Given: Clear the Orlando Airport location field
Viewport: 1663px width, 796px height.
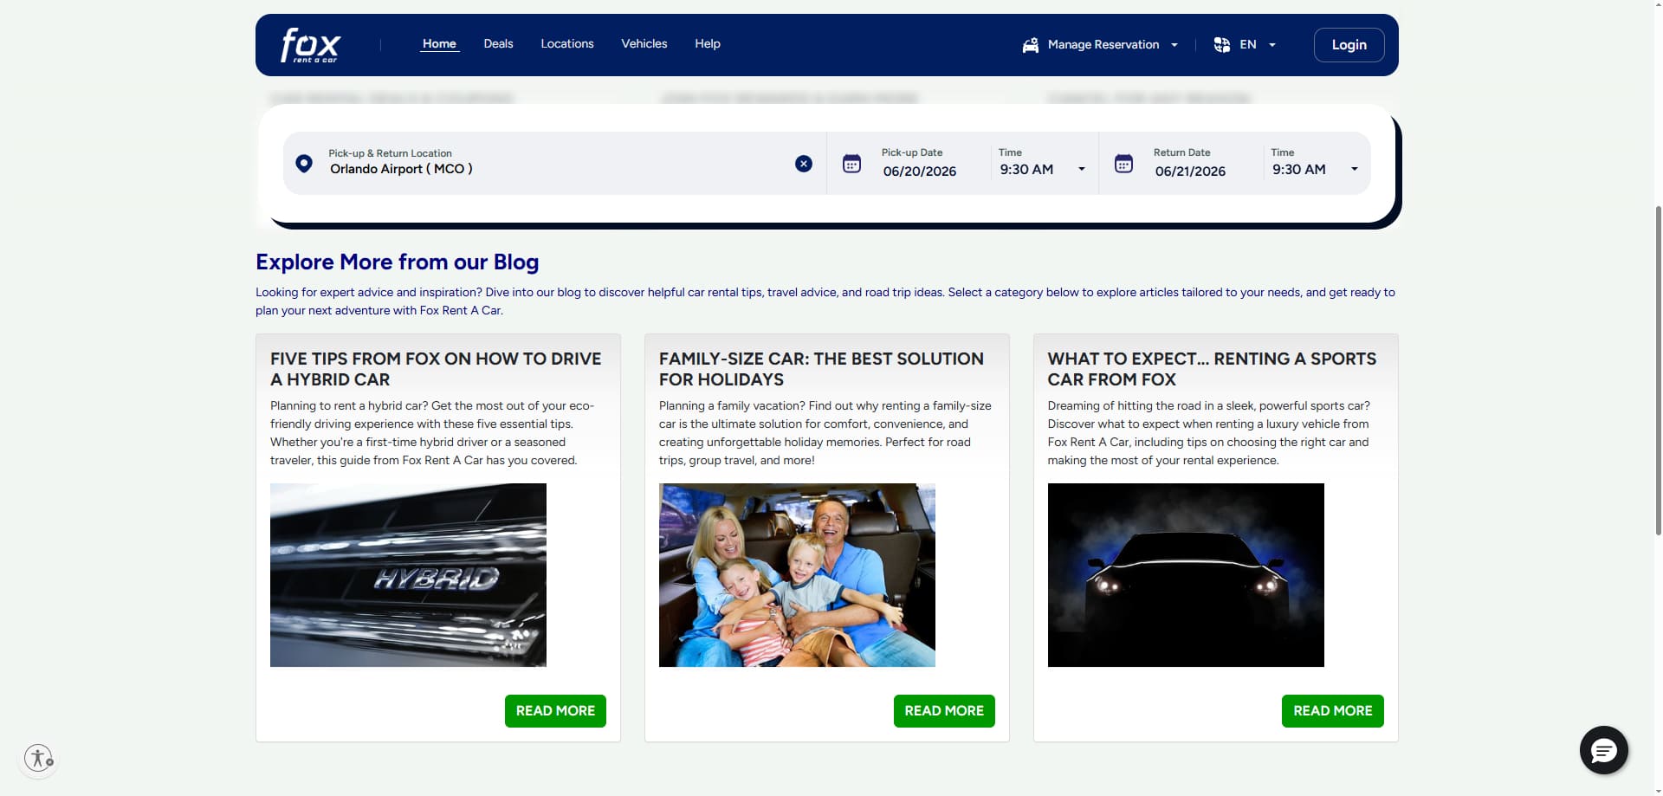Looking at the screenshot, I should pos(804,164).
